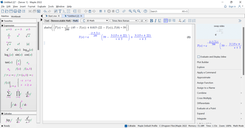
Task: Click in the Search field
Action: coord(165,11)
